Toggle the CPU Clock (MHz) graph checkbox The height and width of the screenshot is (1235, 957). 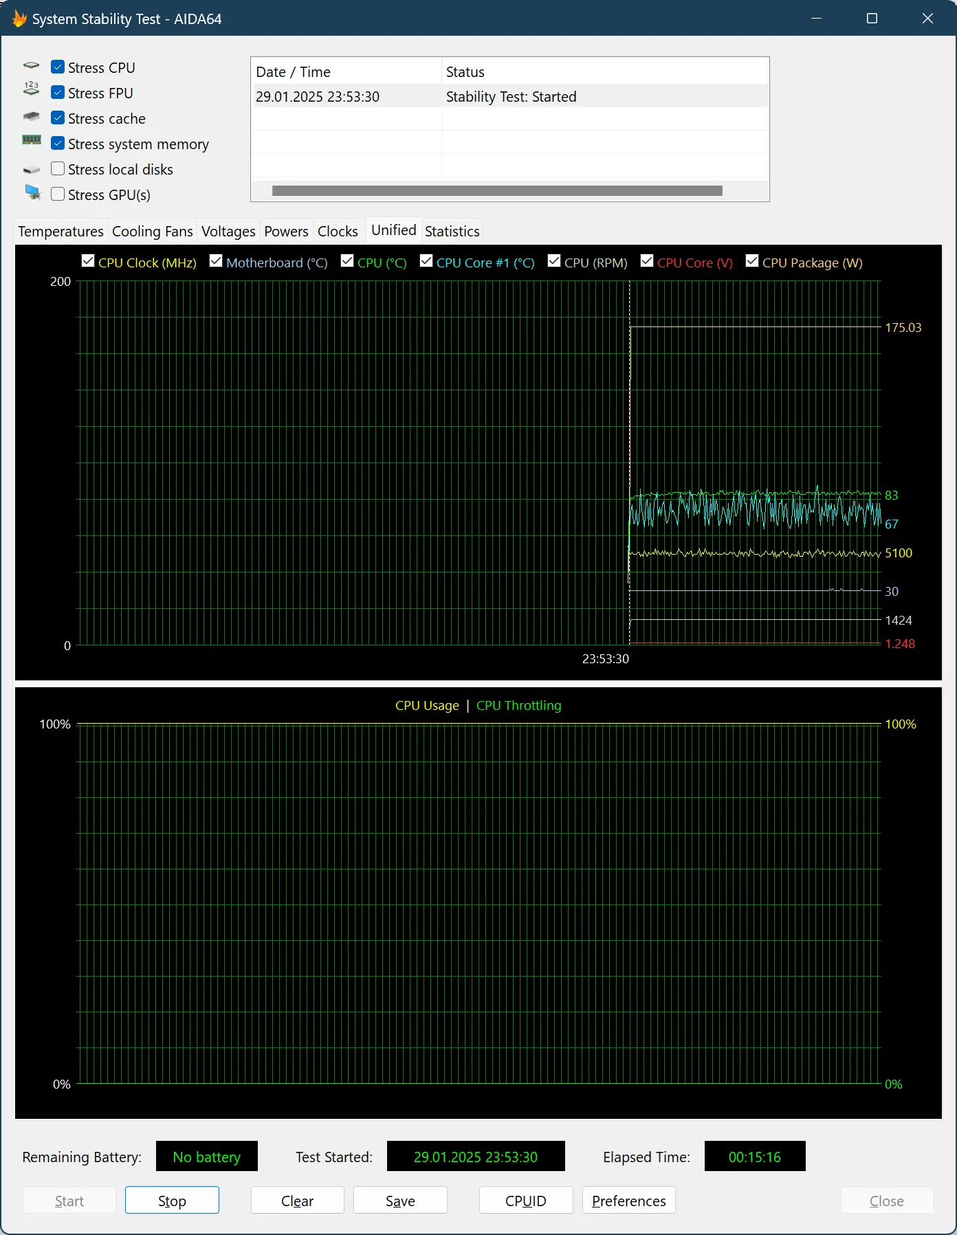coord(88,261)
